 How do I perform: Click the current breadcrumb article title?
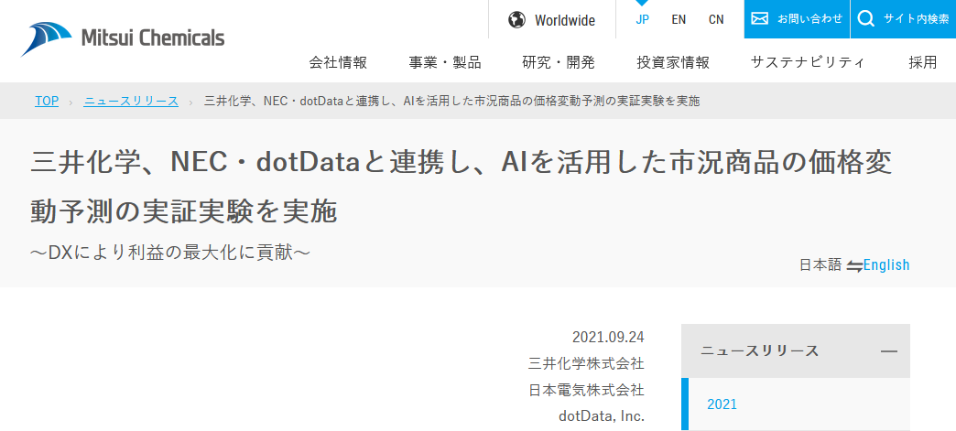point(451,102)
